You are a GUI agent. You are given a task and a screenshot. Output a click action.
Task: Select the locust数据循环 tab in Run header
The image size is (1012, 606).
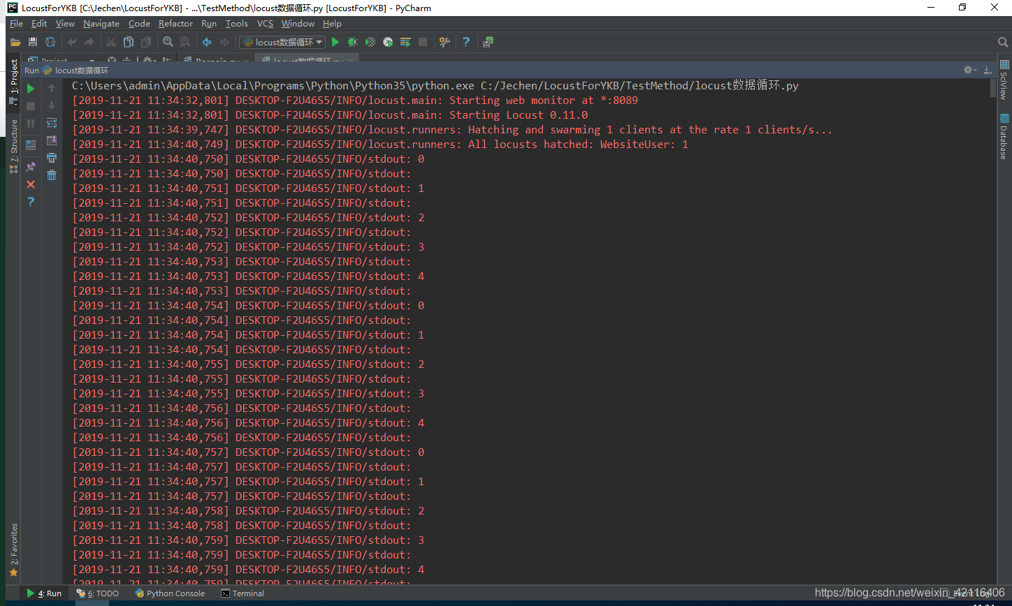pos(75,71)
